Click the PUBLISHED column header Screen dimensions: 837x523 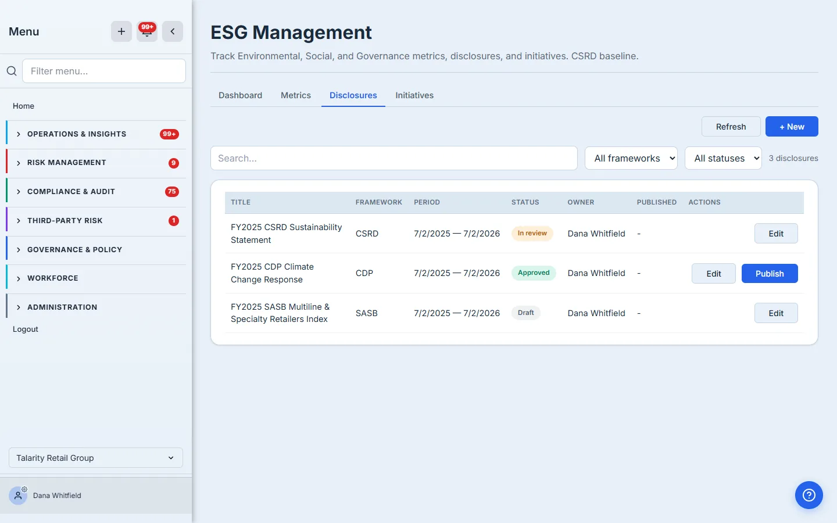pyautogui.click(x=657, y=202)
